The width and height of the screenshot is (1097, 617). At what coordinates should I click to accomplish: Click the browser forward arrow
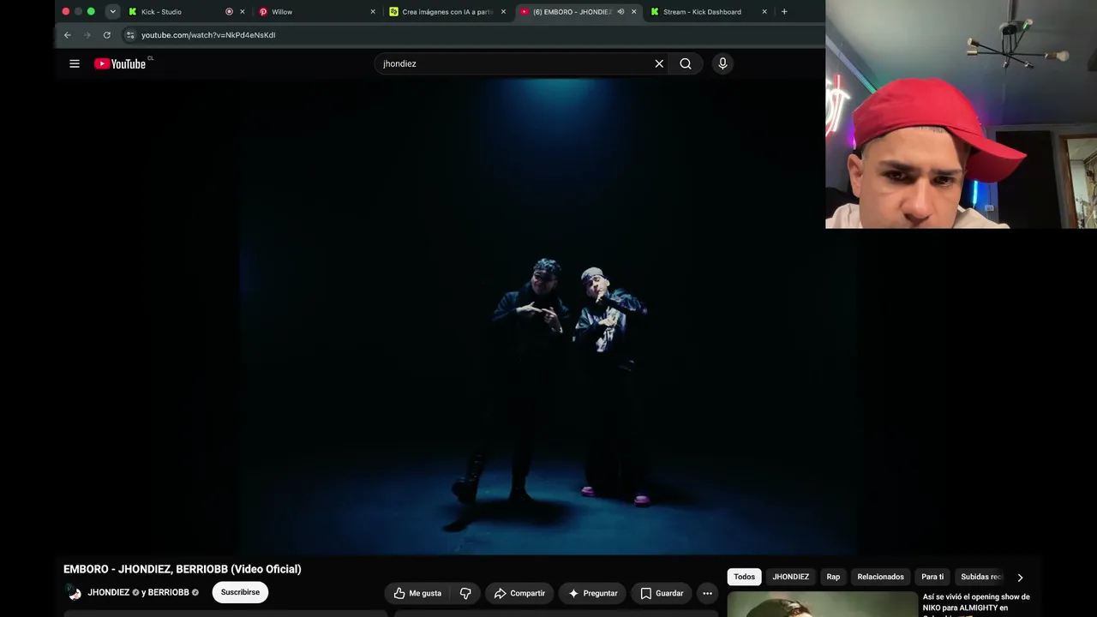tap(87, 35)
